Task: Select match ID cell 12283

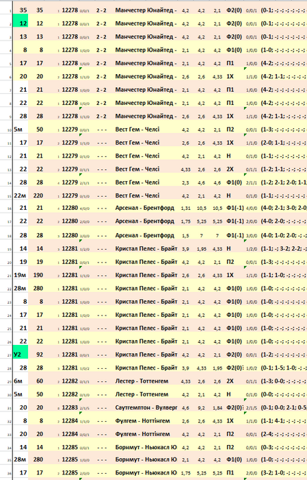Action: (x=70, y=407)
